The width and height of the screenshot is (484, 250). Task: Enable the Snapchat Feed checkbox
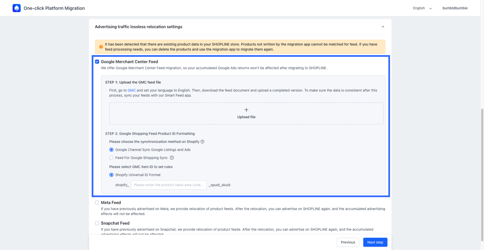tap(97, 223)
